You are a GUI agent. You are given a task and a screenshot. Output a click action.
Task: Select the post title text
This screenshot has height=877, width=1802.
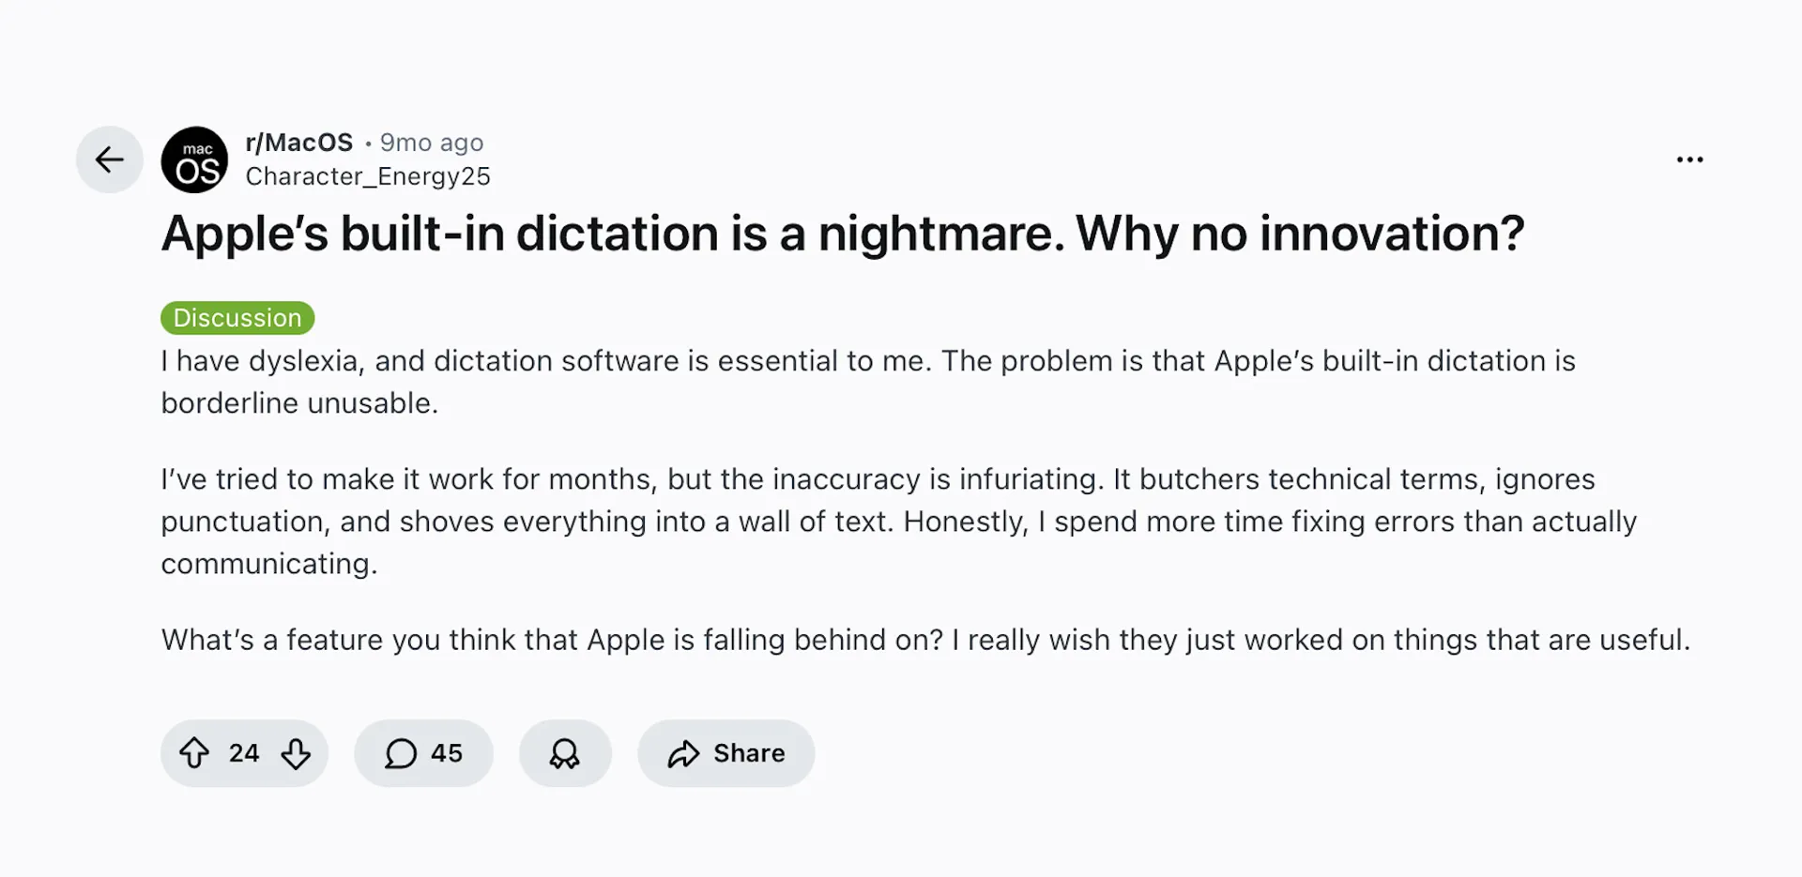click(x=842, y=234)
